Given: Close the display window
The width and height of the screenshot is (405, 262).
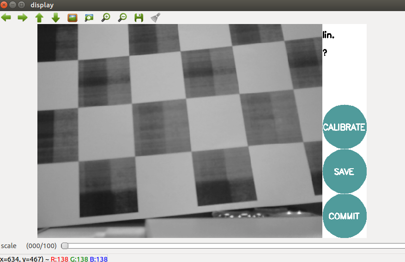Looking at the screenshot, I should 4,5.
